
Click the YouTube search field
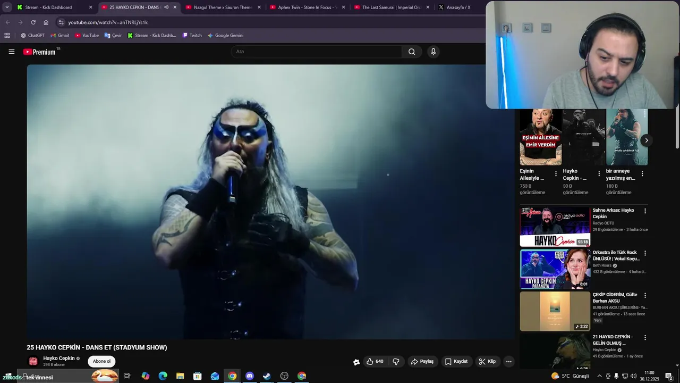click(317, 52)
